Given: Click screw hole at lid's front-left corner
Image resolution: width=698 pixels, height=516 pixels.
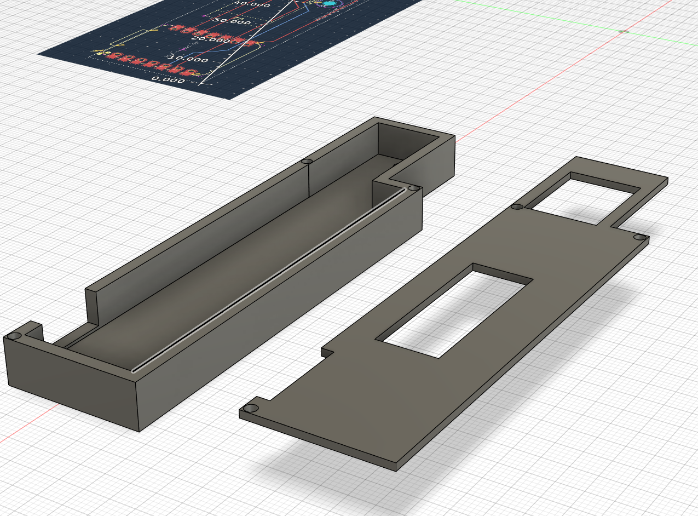Looking at the screenshot, I should (x=251, y=408).
